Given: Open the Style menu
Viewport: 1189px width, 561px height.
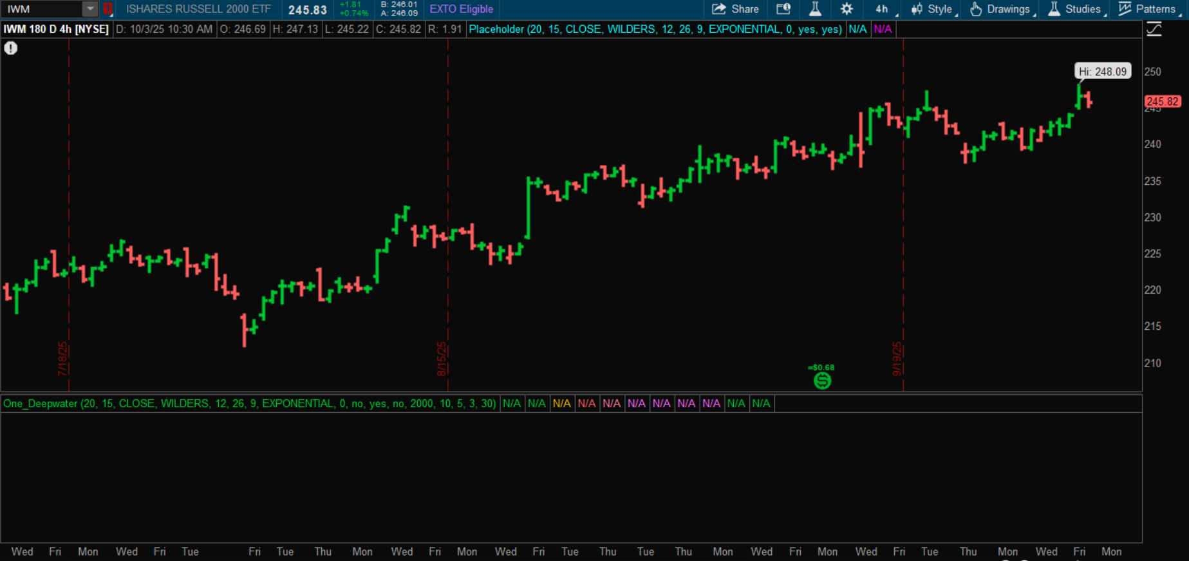Looking at the screenshot, I should [x=933, y=9].
